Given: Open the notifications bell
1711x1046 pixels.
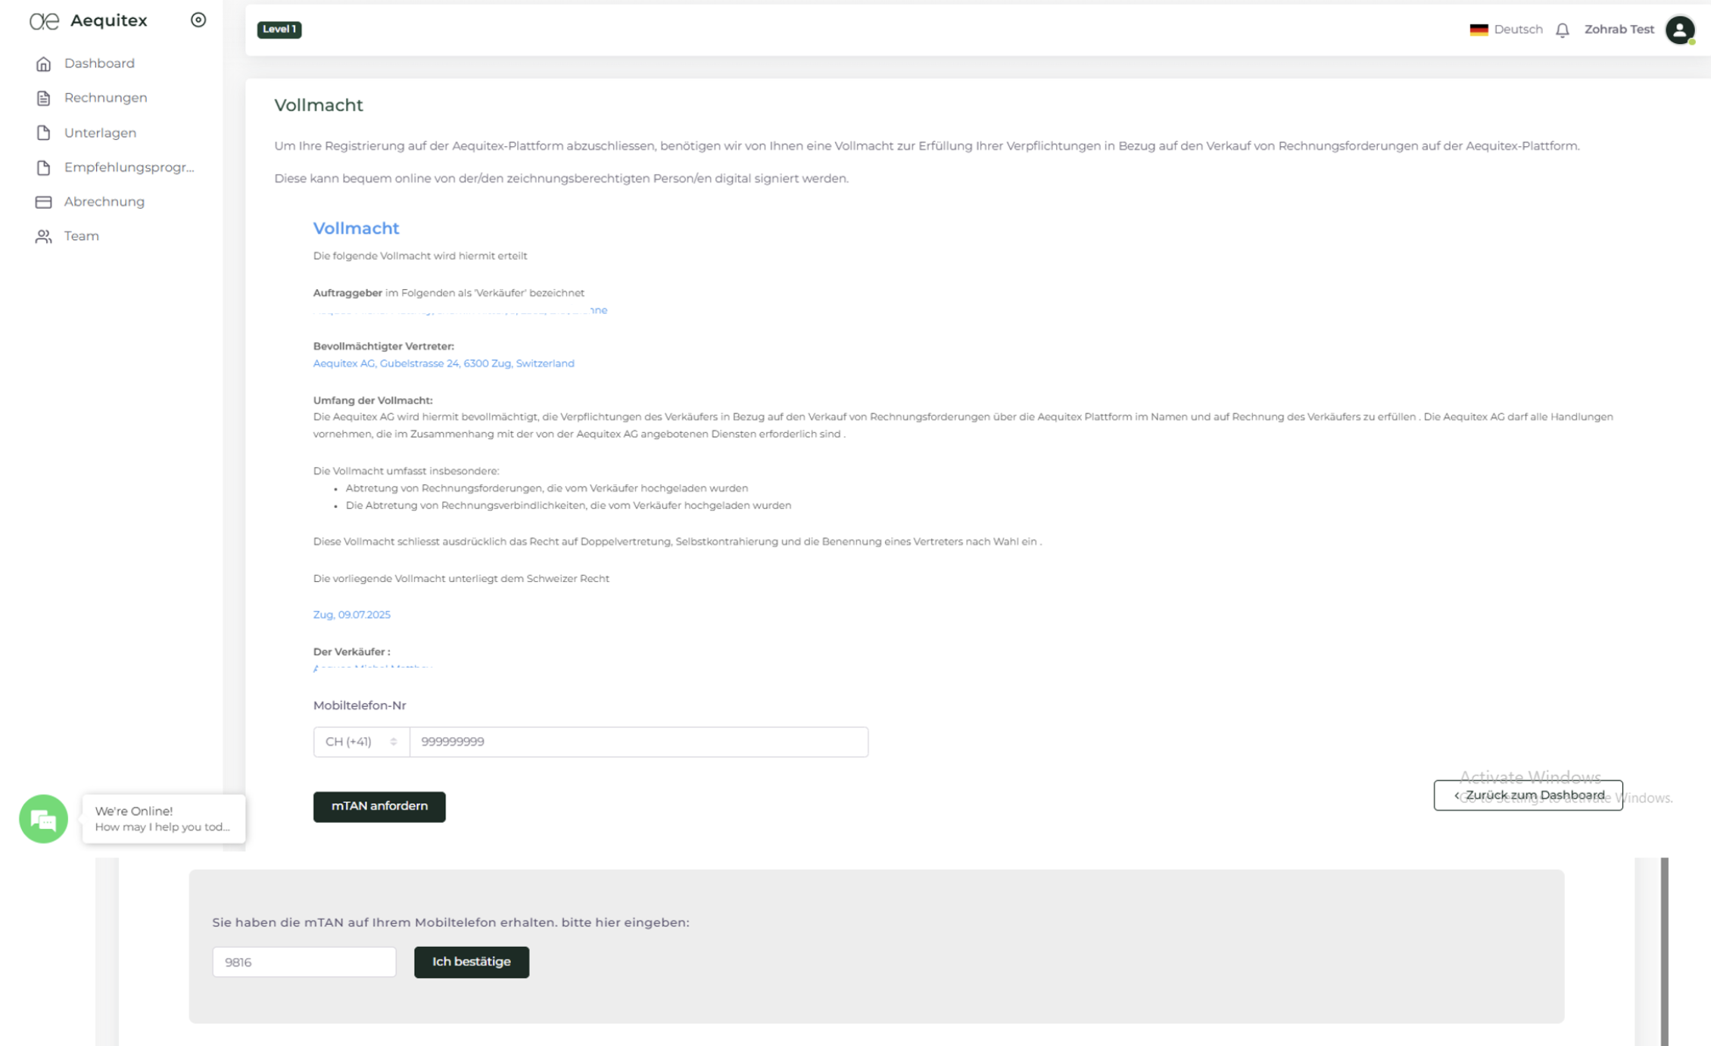Looking at the screenshot, I should pos(1563,30).
